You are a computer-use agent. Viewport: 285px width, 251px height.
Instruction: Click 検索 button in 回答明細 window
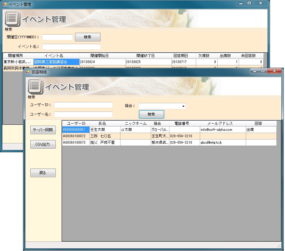[151, 114]
